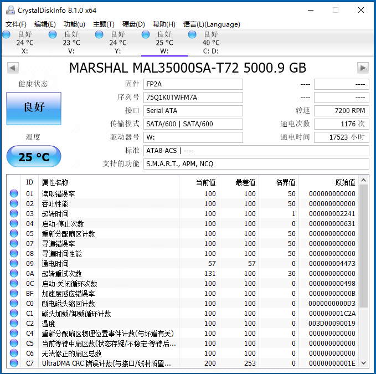Click status orb for 04 启动-停止次数
Screen dimensions: 376x374
click(x=14, y=223)
